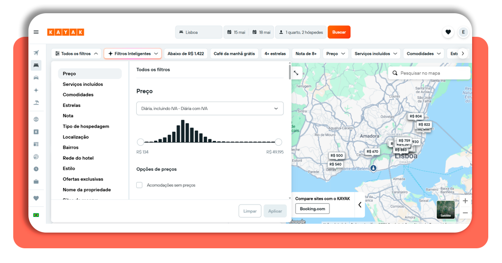This screenshot has height=263, width=502.
Task: Click the Aplicar button
Action: [275, 211]
